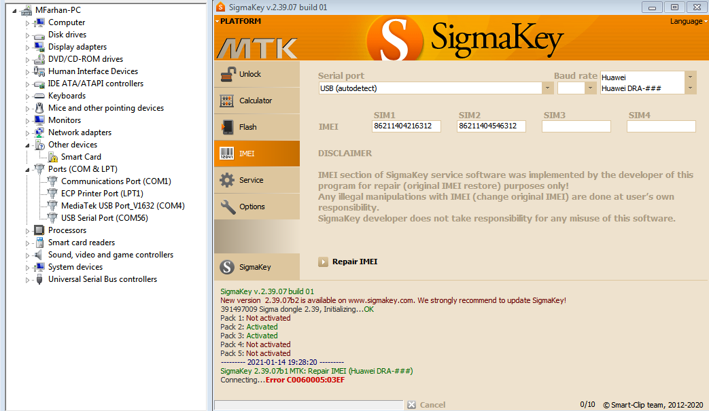The width and height of the screenshot is (709, 411).
Task: Click the Keyboards icon
Action: pyautogui.click(x=39, y=96)
